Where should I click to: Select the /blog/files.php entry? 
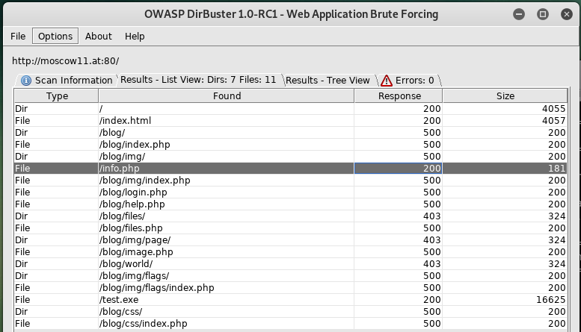(291, 228)
